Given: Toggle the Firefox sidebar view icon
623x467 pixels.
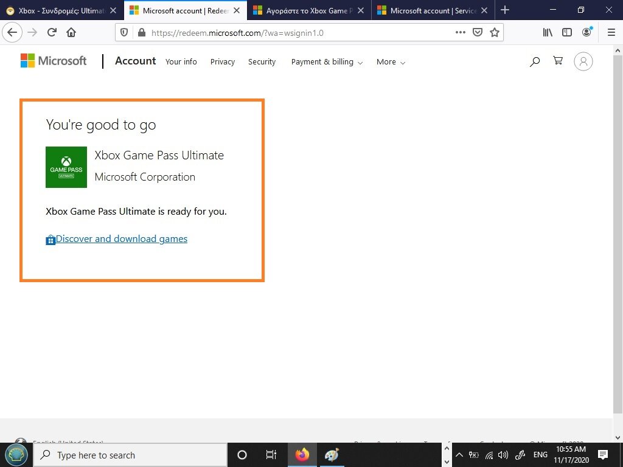Looking at the screenshot, I should [567, 33].
